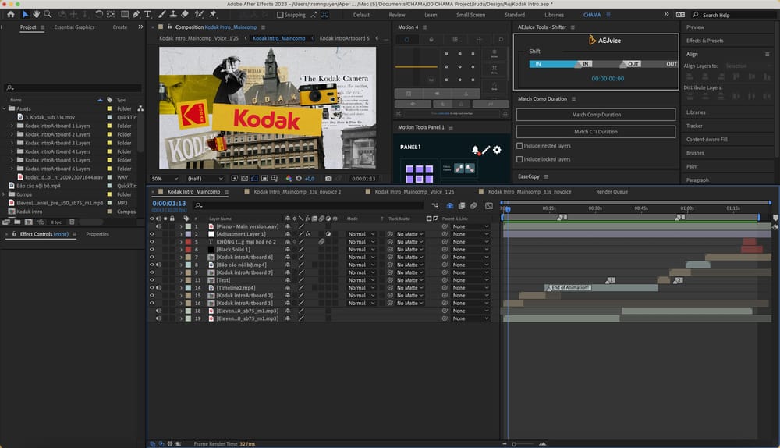Screen dimensions: 780x448
Task: Hide the Black Solid 1 layer
Action: [152, 250]
